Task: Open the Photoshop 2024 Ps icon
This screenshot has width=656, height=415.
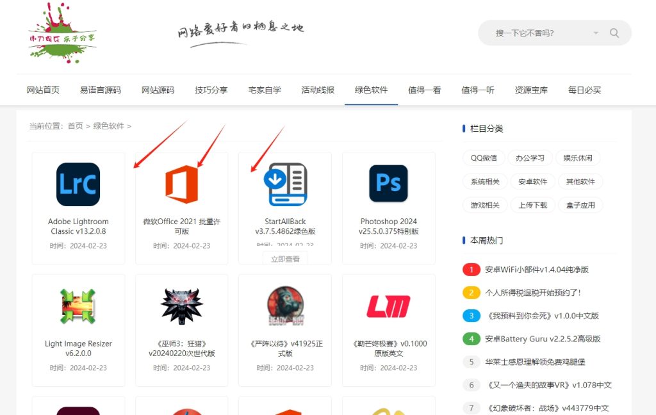Action: [x=388, y=184]
